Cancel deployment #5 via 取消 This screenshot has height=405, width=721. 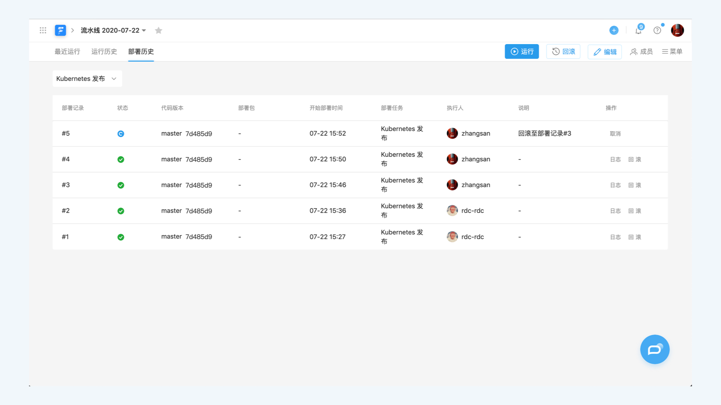(615, 134)
